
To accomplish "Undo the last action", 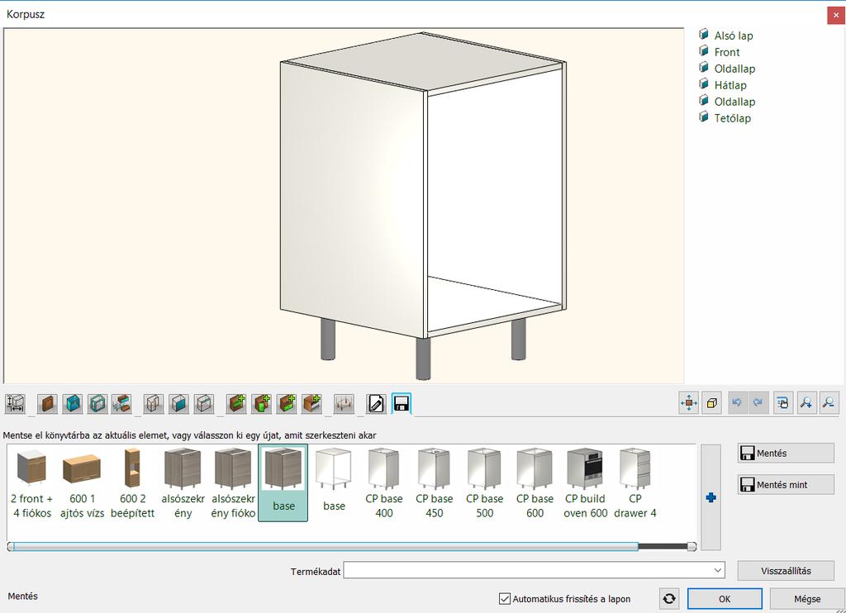I will click(x=737, y=402).
